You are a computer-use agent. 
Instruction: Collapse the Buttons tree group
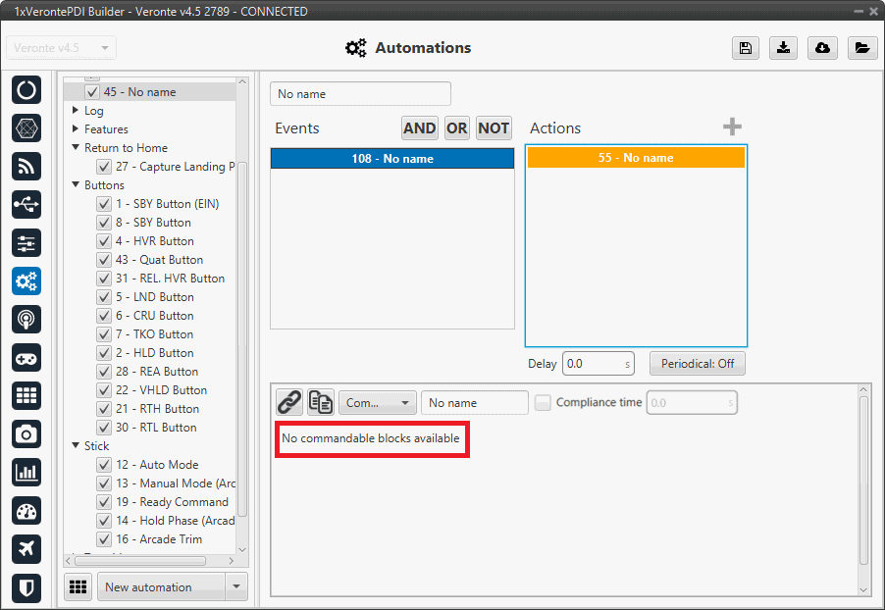76,185
